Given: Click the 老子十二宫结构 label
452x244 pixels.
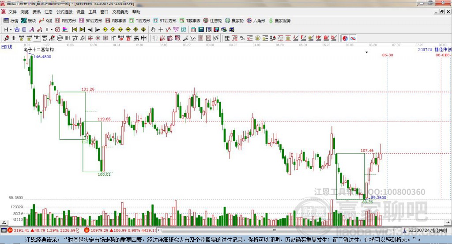Looking at the screenshot, I should point(39,49).
